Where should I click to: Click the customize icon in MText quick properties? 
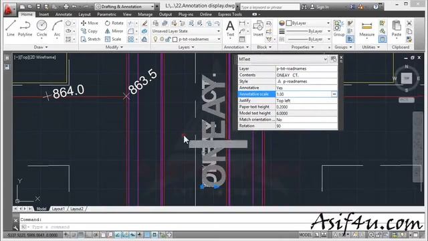[334, 59]
